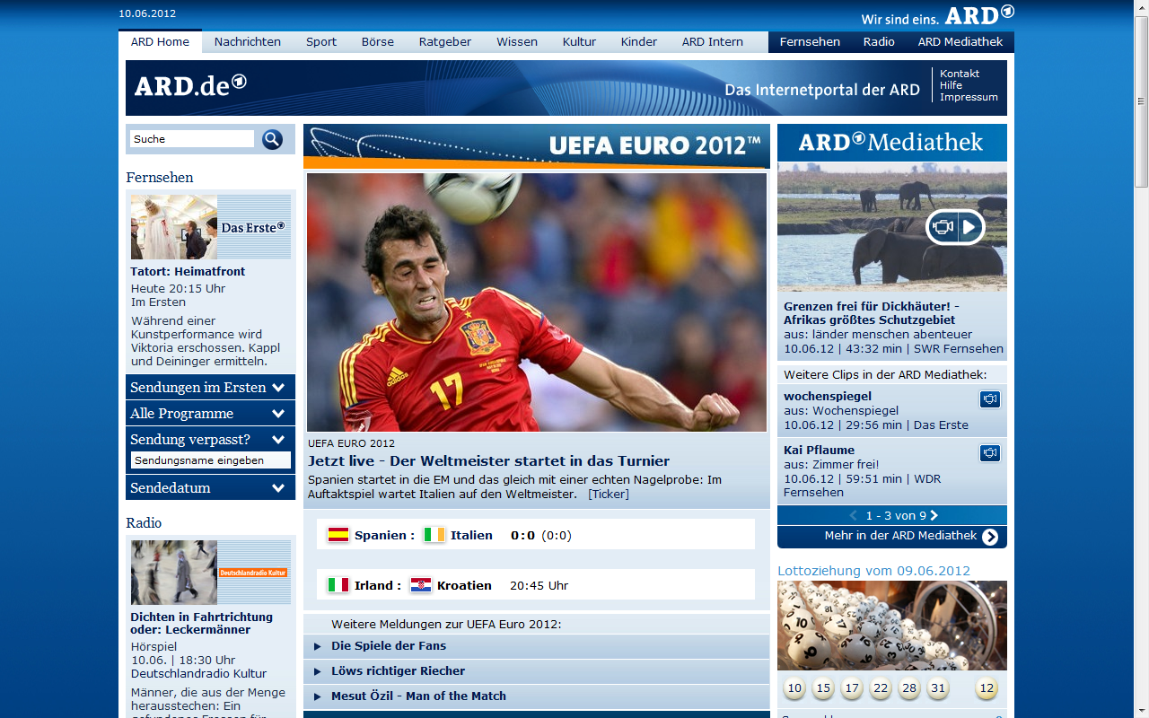The height and width of the screenshot is (718, 1149).
Task: Open the ARD Home tab
Action: click(160, 42)
